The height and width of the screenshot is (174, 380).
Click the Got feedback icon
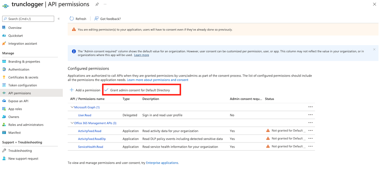(96, 19)
